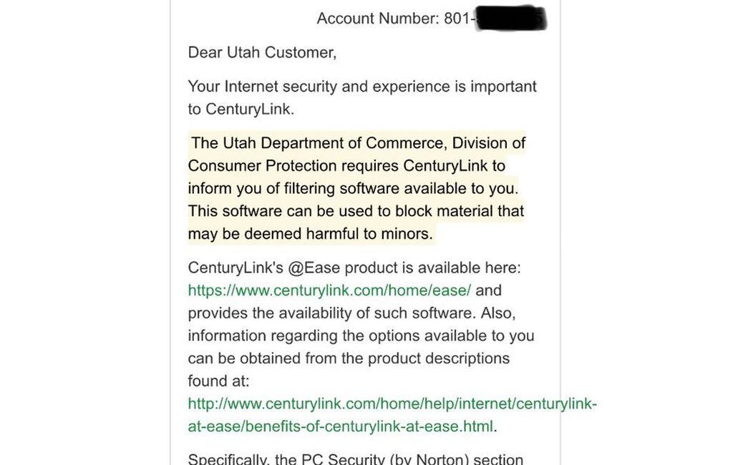Click the blacked-out account number block
Image resolution: width=733 pixels, height=465 pixels.
[511, 19]
